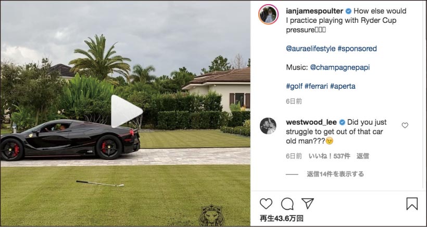The image size is (427, 227).
Task: Open the #aperta hashtag
Action: pyautogui.click(x=343, y=86)
